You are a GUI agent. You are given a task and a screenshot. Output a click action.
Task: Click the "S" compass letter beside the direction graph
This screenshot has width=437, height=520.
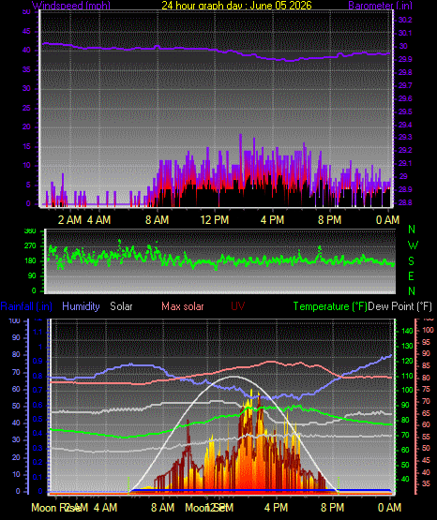point(412,261)
